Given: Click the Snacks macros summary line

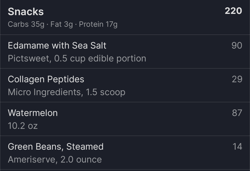Looking at the screenshot, I should tap(63, 24).
